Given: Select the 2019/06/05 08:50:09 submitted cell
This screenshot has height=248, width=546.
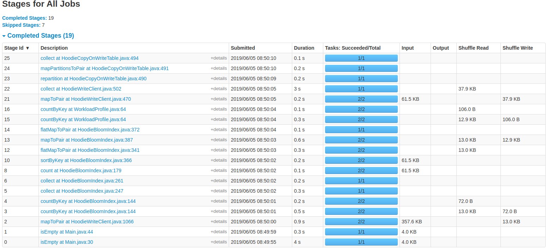Looking at the screenshot, I should tap(260, 79).
